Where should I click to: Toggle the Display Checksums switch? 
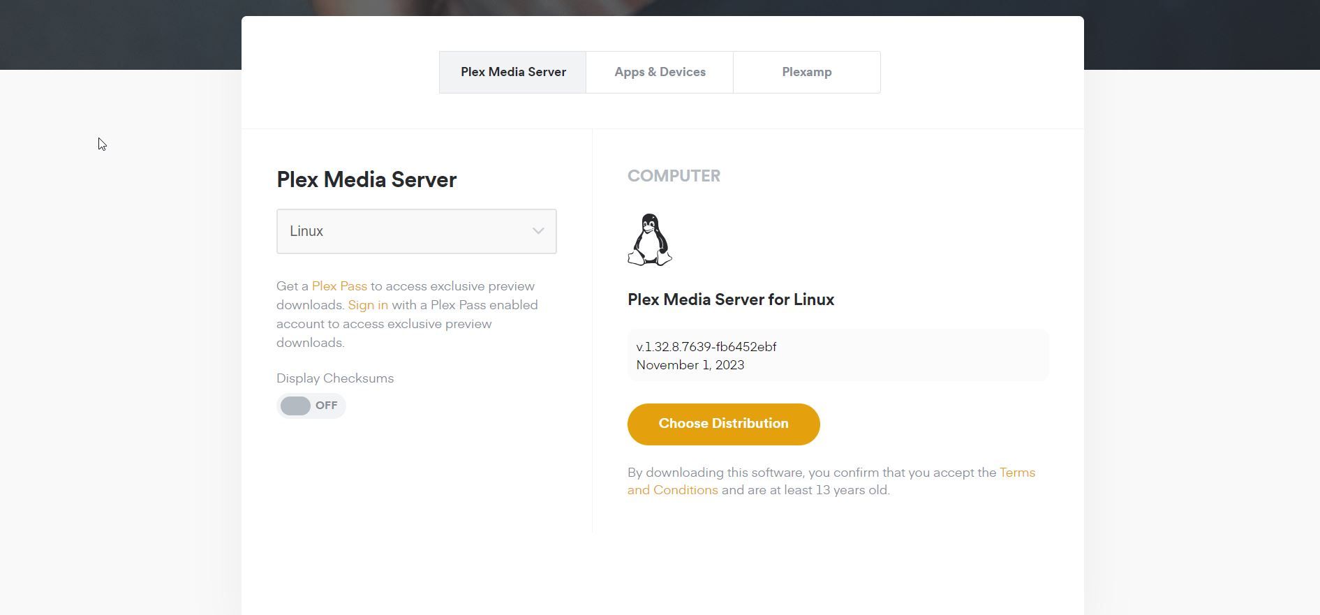[x=296, y=406]
